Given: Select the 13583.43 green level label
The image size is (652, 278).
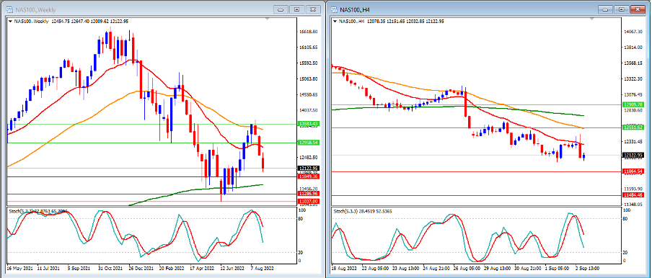Looking at the screenshot, I should [x=308, y=124].
